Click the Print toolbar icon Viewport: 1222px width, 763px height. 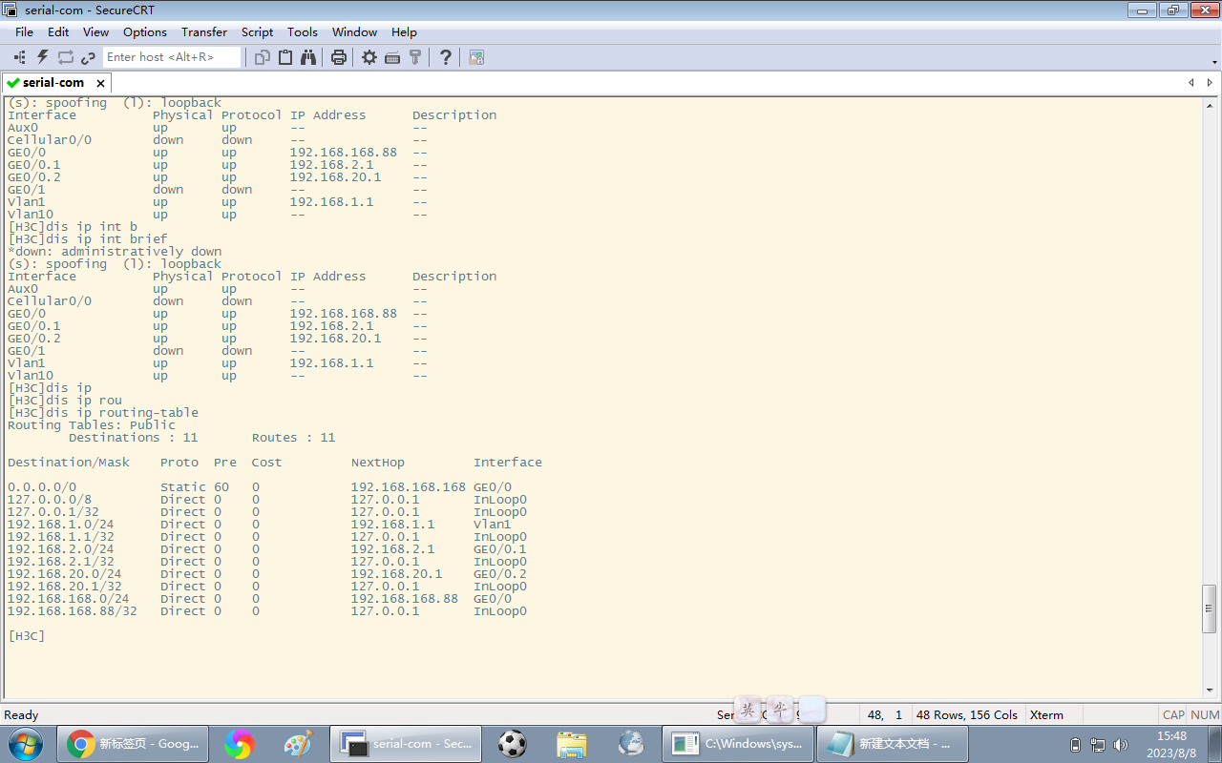339,57
